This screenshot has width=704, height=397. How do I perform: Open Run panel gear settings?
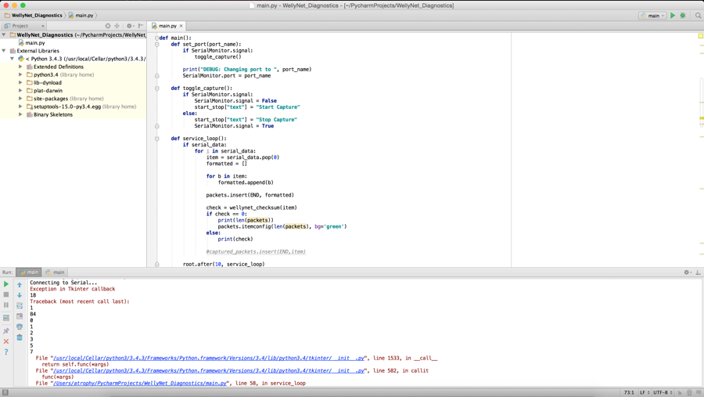(687, 272)
